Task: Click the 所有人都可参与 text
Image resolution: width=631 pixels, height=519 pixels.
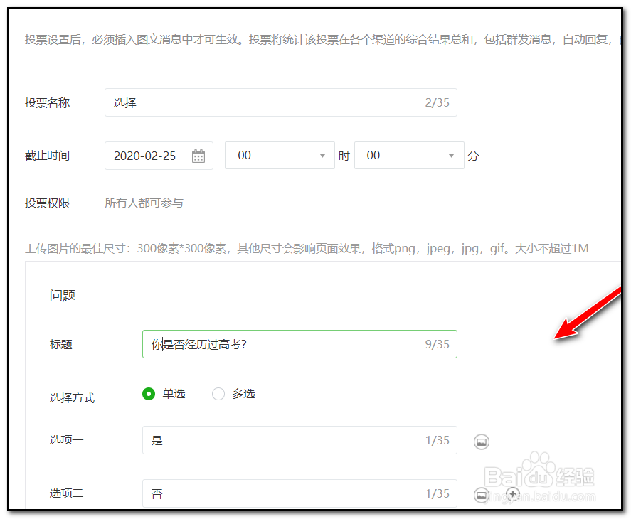Action: pos(144,203)
